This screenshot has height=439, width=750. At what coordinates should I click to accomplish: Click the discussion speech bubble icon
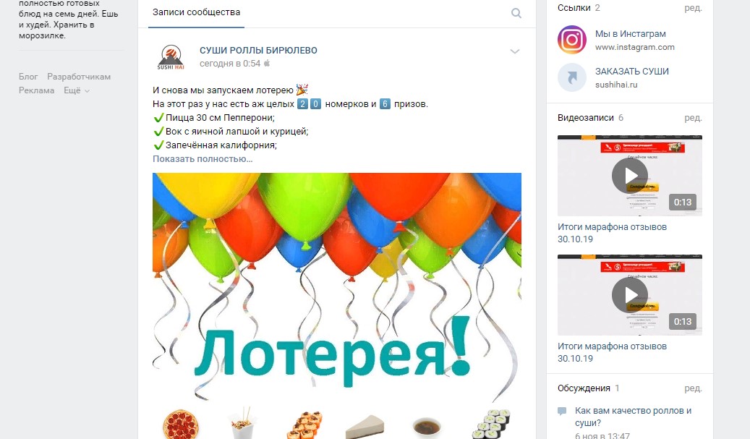(562, 411)
